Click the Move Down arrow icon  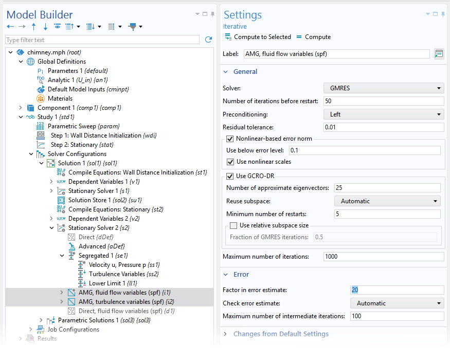tap(45, 27)
